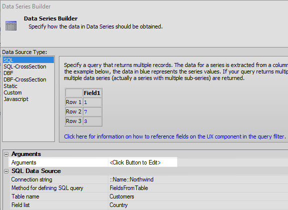The height and width of the screenshot is (210, 288).
Task: Click the Data Series Builder table icon
Action: coord(11,26)
